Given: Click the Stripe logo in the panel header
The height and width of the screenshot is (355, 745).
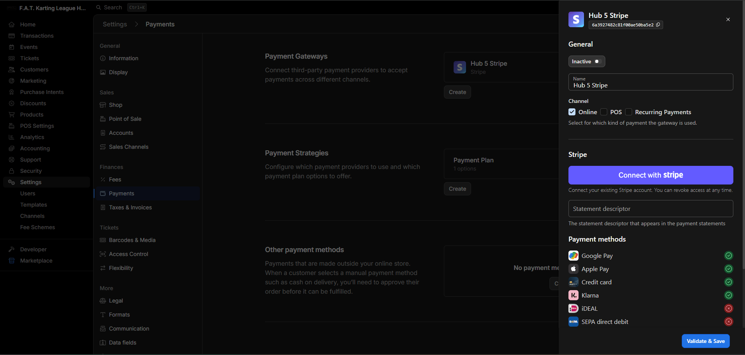Looking at the screenshot, I should 576,19.
